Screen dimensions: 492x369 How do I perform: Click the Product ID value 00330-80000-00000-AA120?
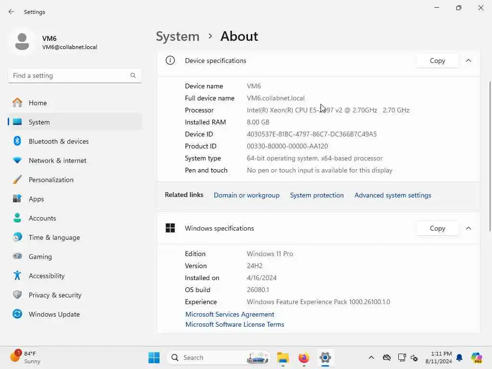287,146
